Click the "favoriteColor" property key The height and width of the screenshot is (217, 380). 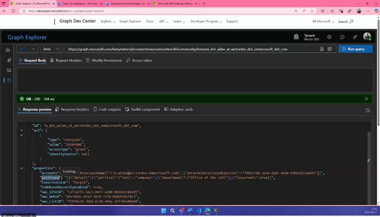(x=54, y=182)
